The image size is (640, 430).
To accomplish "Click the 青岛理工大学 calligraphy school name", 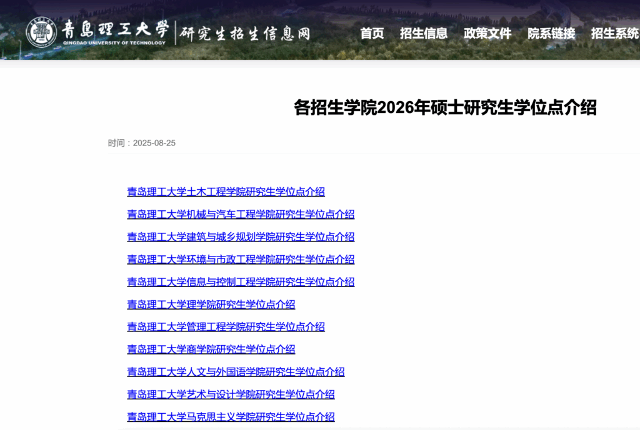I will pos(115,29).
